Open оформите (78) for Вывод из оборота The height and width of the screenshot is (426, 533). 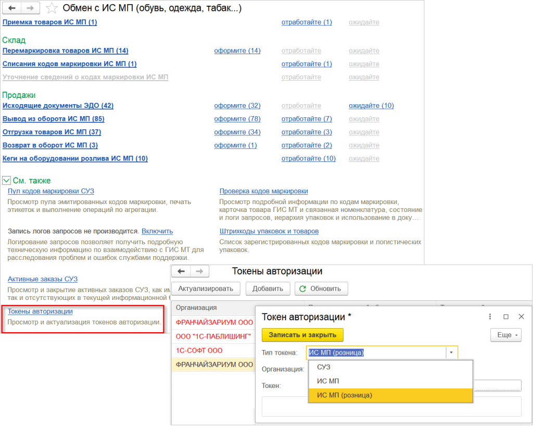tap(237, 119)
